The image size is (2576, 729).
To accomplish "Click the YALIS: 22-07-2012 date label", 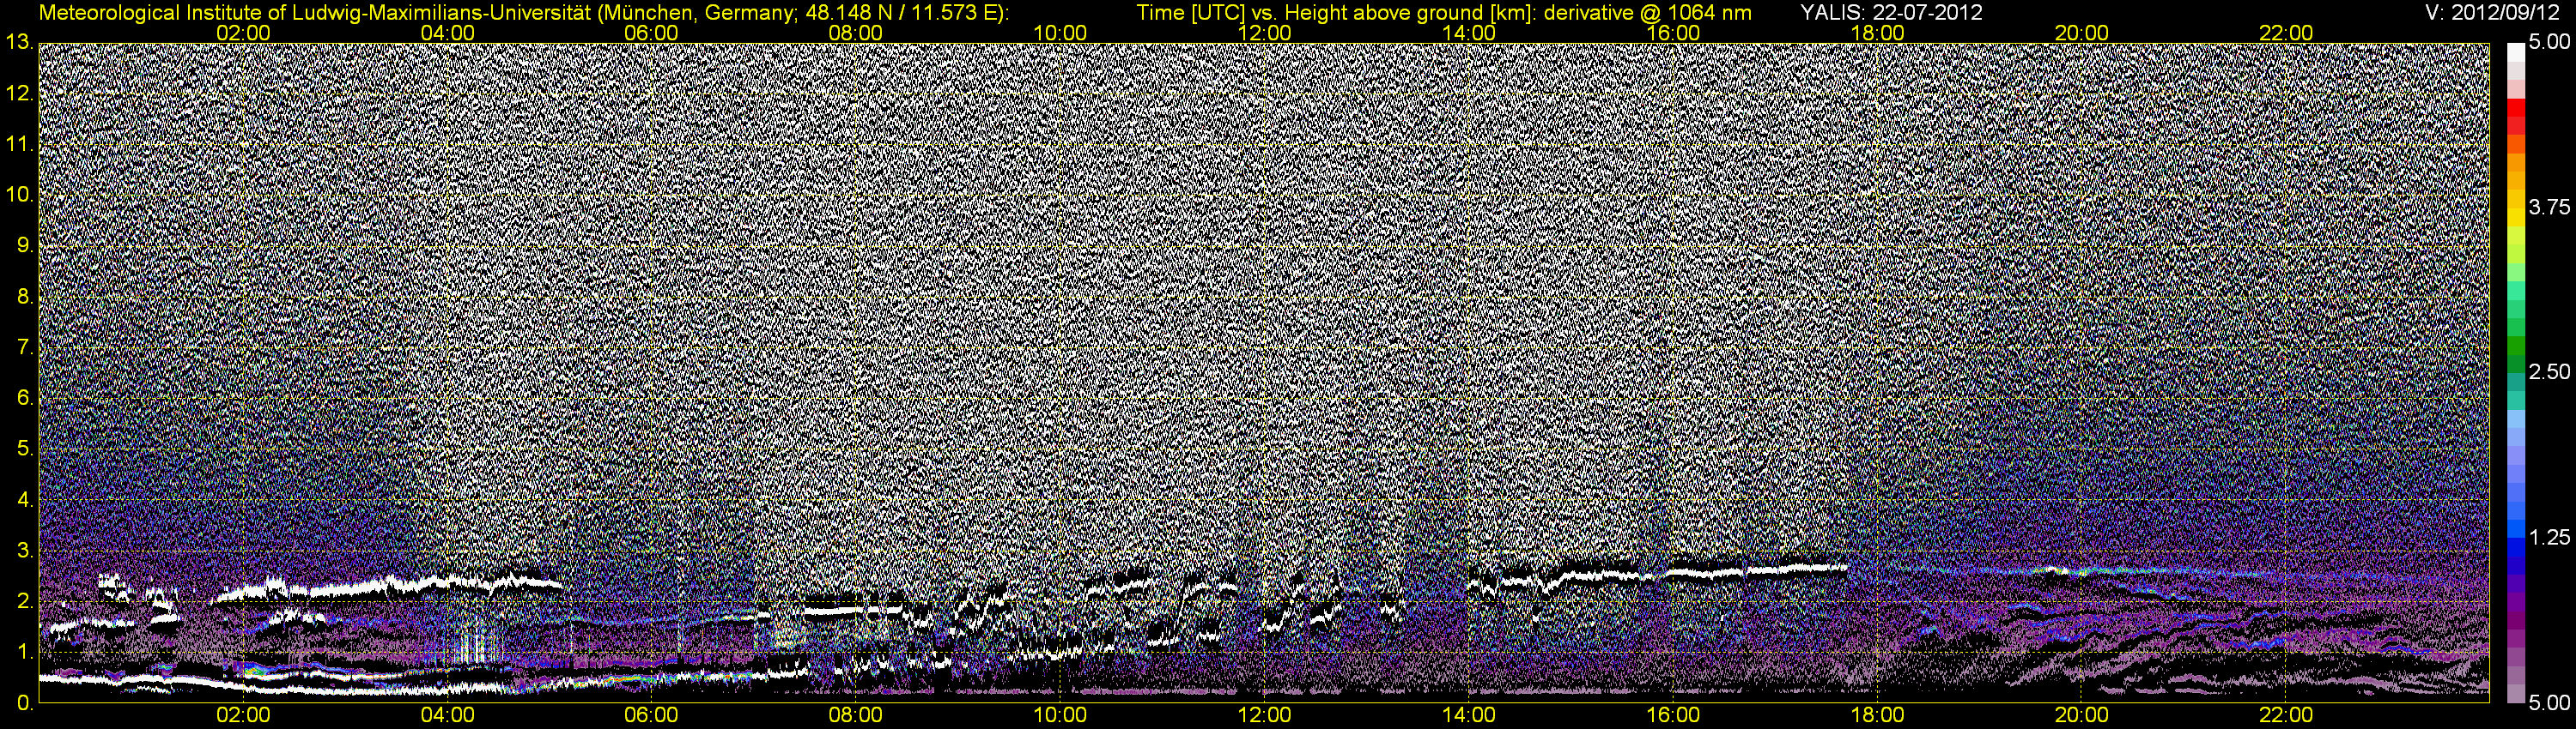I will pos(1891,12).
